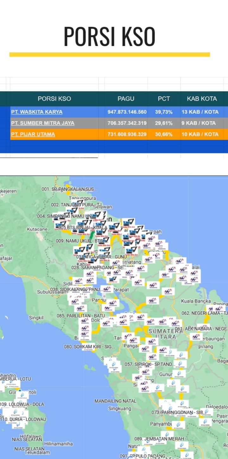The width and height of the screenshot is (228, 459).
Task: Select the pagu value 706.357.342.319
Action: coord(127,123)
